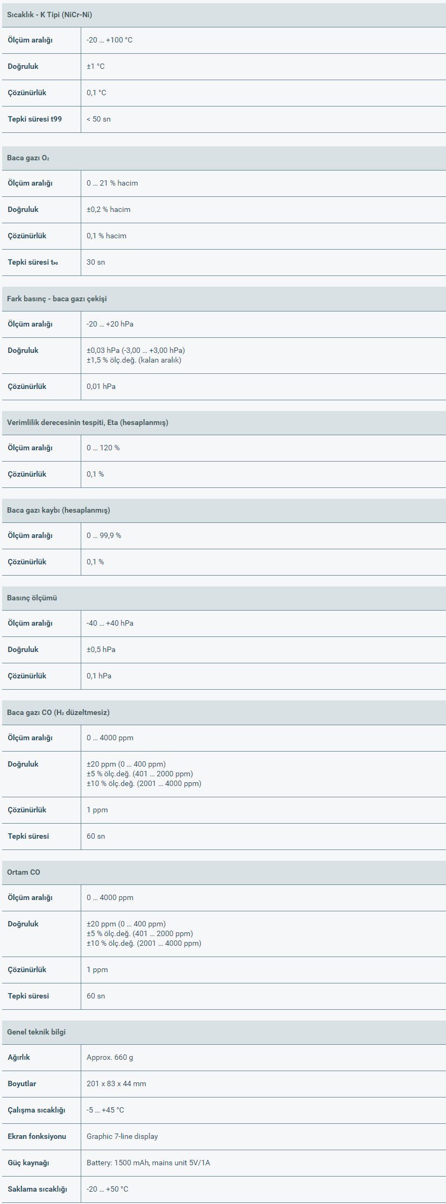
Task: Click the "Baca gazı CO (H₂ düzeltmesiz)" header
Action: coord(58,713)
